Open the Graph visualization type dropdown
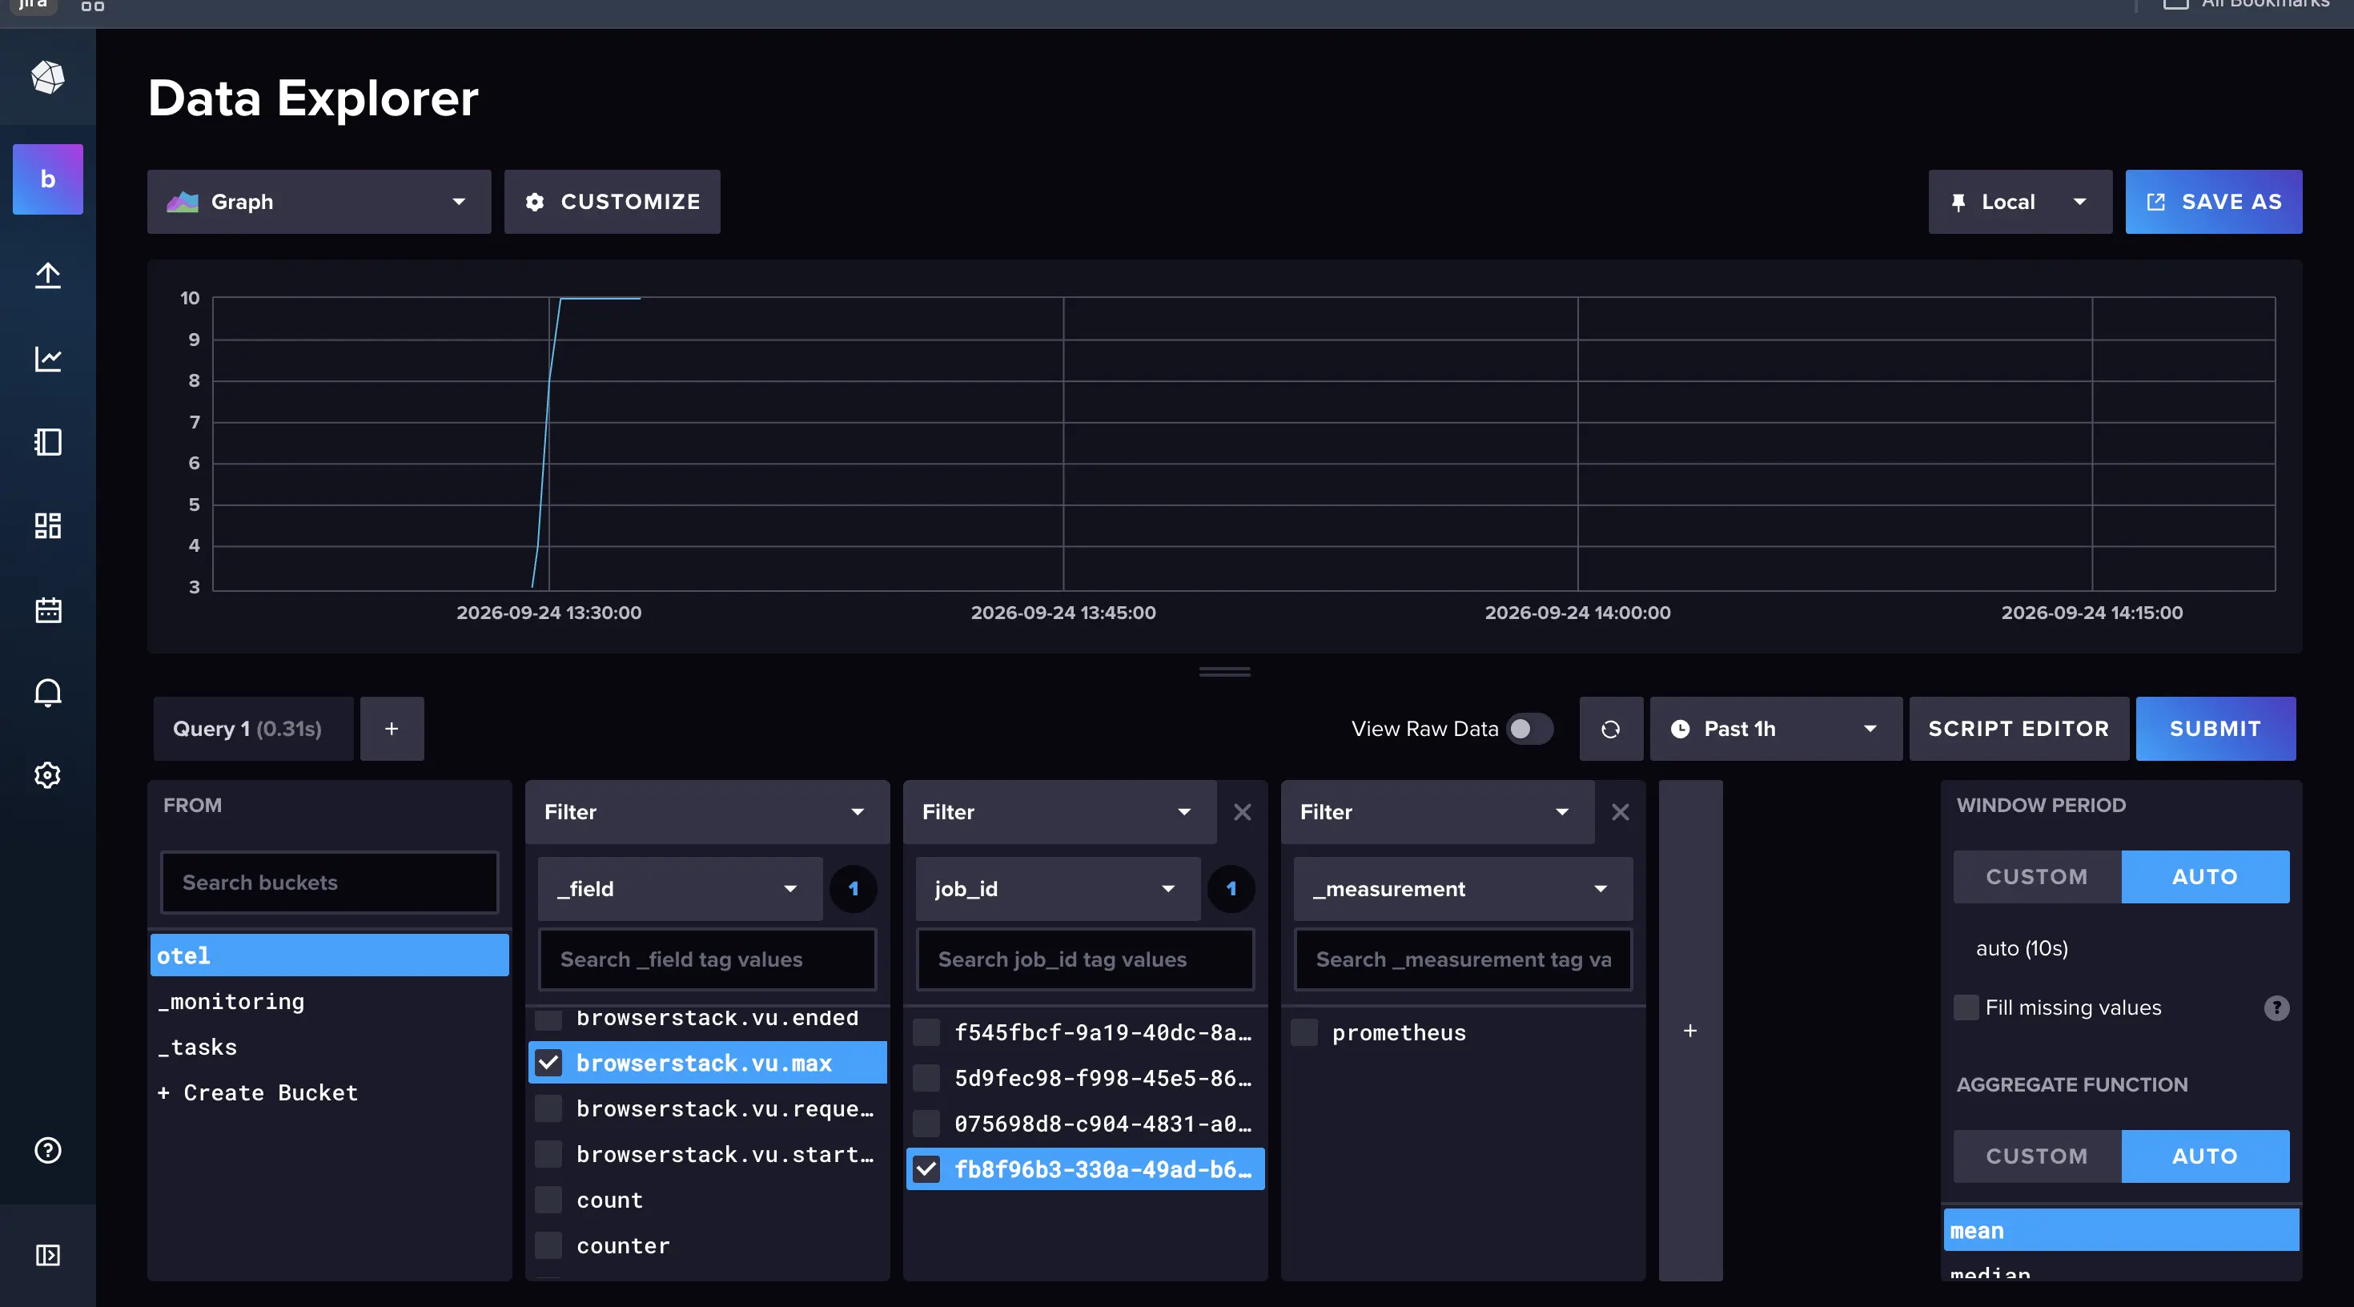The width and height of the screenshot is (2354, 1307). (319, 202)
